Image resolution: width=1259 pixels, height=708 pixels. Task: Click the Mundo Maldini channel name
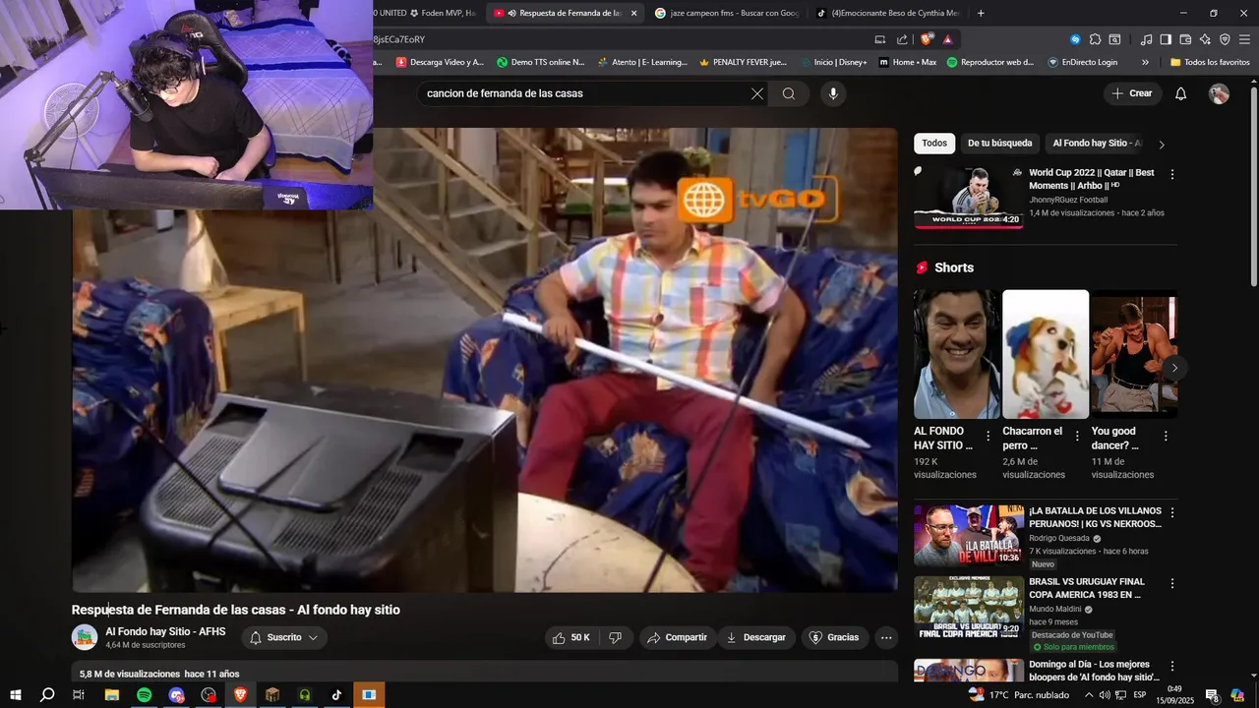(x=1055, y=609)
